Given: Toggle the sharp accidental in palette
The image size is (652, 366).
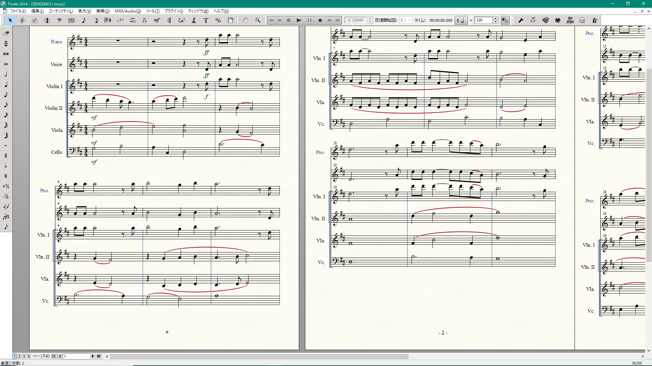Looking at the screenshot, I should point(6,156).
